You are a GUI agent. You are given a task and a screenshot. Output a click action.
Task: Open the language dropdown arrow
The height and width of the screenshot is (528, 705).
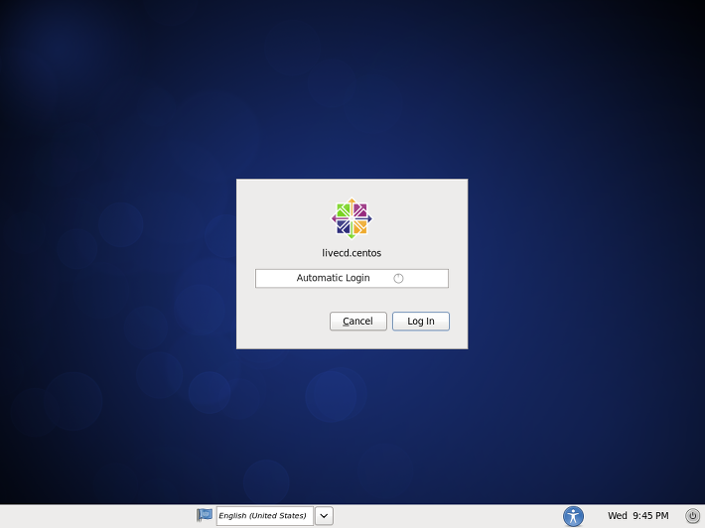tap(324, 516)
